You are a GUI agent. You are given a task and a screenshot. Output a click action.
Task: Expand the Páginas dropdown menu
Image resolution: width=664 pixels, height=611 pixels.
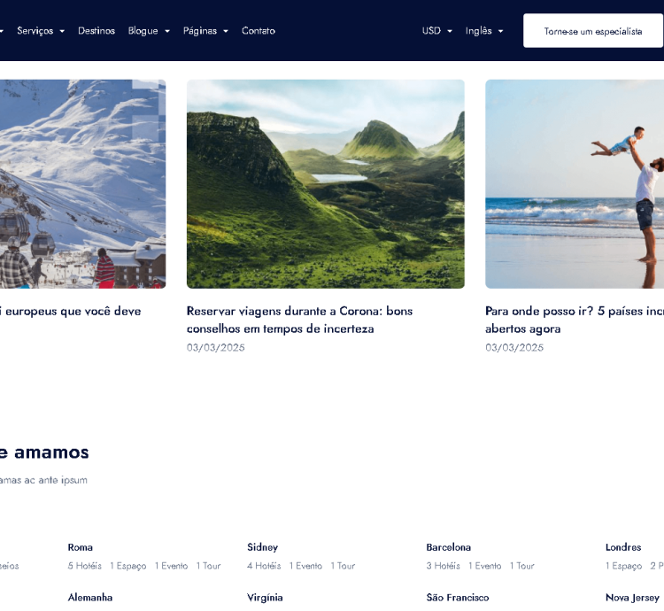pos(205,31)
